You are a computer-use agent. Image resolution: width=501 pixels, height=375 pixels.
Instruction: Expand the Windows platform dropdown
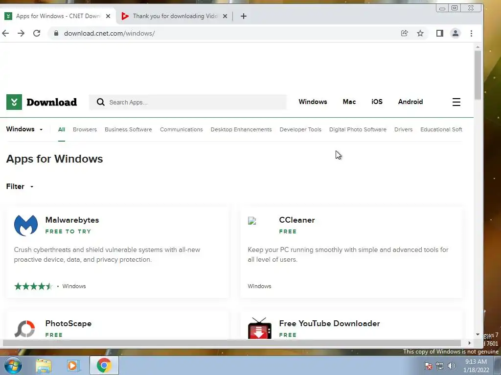pos(24,129)
